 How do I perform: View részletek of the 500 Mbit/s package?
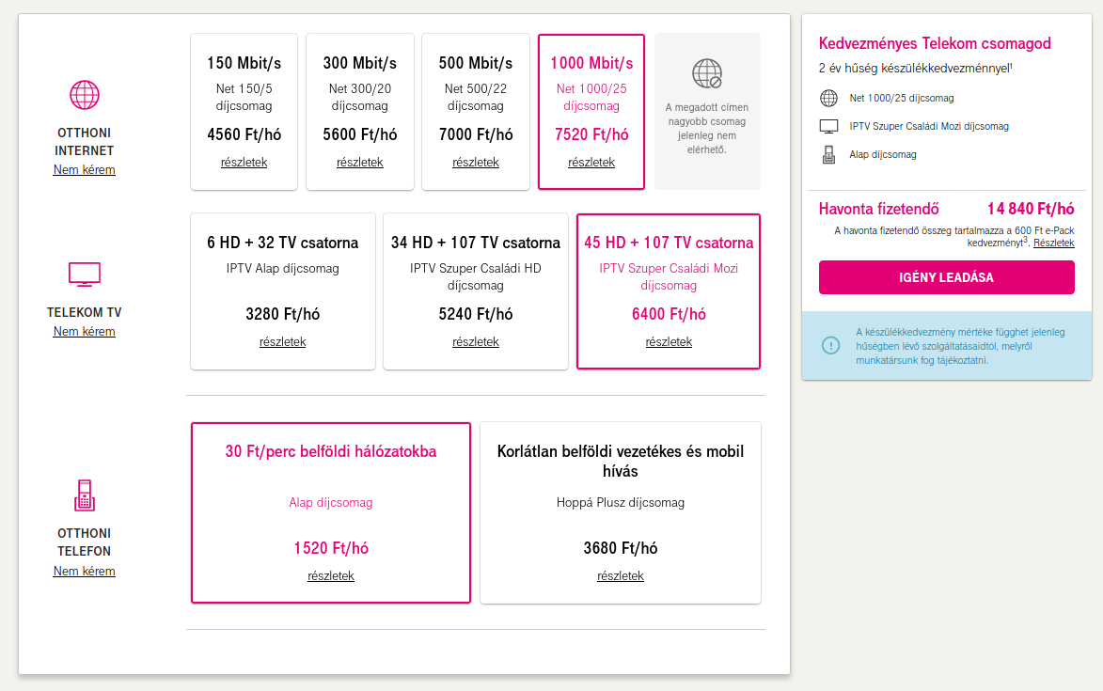coord(476,163)
